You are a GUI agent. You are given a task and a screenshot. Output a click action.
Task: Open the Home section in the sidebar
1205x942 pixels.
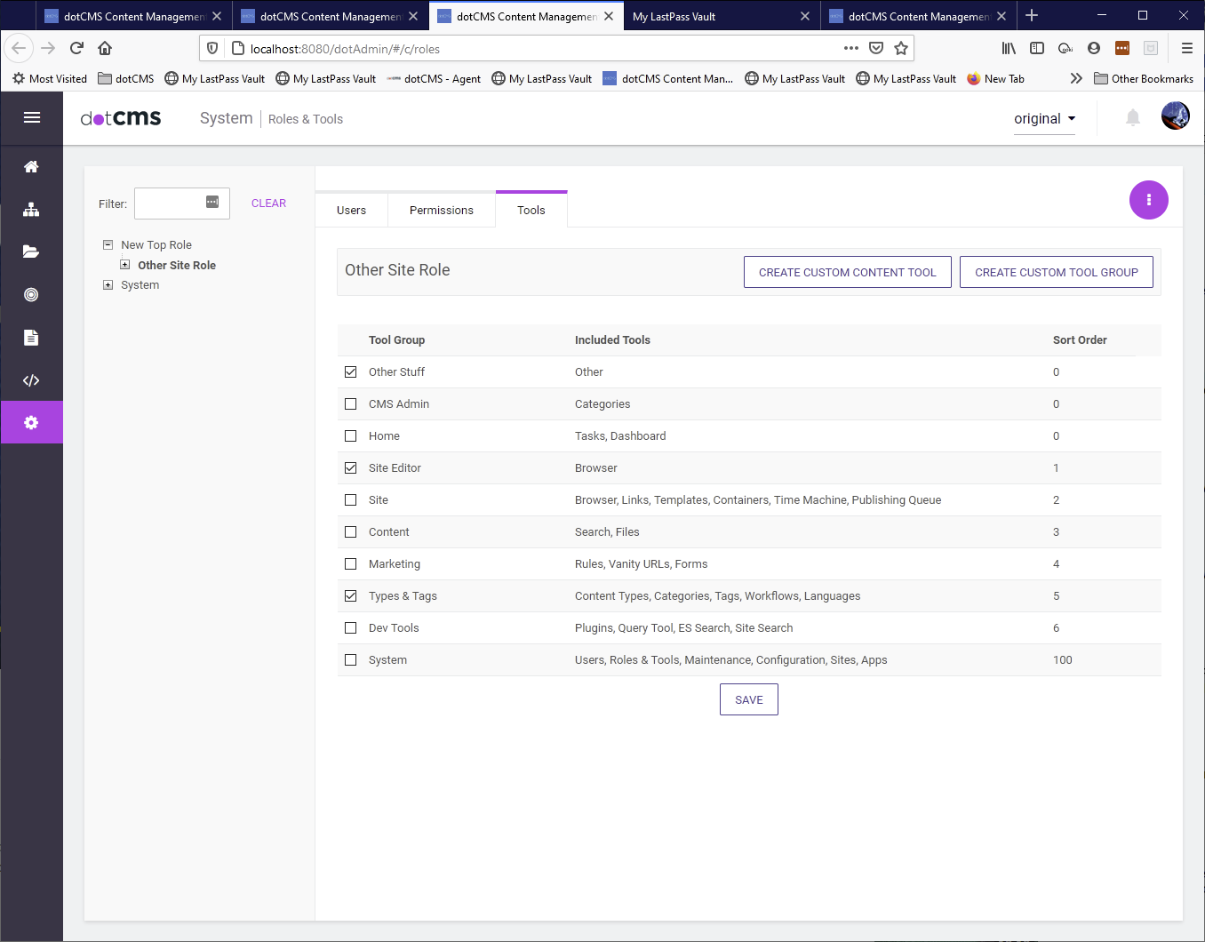coord(32,166)
